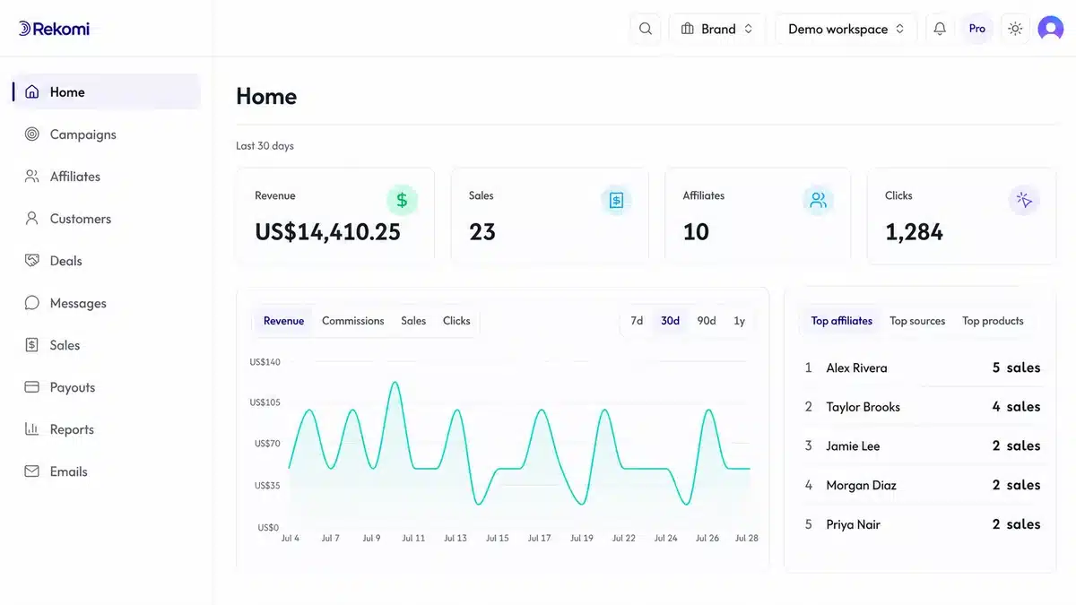The height and width of the screenshot is (605, 1076).
Task: Select the Top affiliates tab
Action: [841, 321]
